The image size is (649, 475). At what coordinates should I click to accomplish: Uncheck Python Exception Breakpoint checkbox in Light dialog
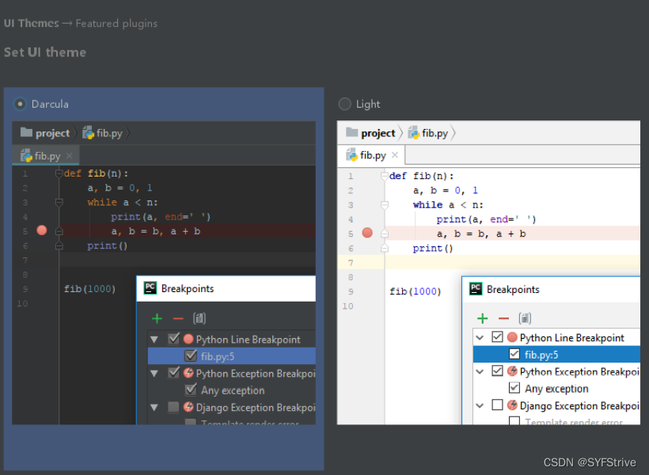(498, 370)
